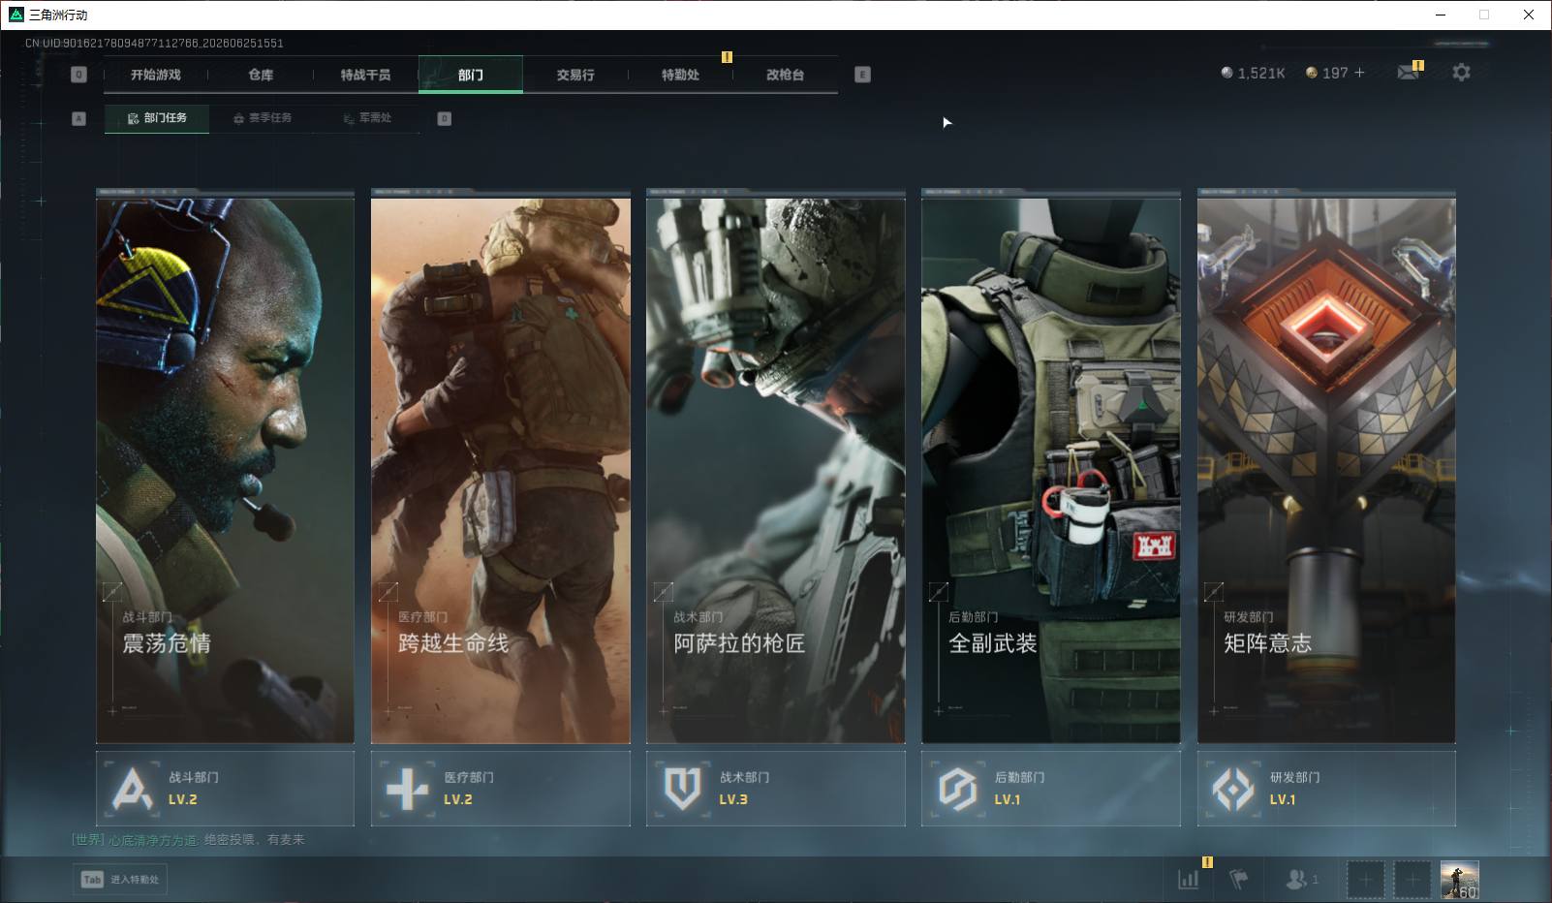The height and width of the screenshot is (903, 1552).
Task: Open the 矩阵意志 mission card
Action: (1326, 470)
